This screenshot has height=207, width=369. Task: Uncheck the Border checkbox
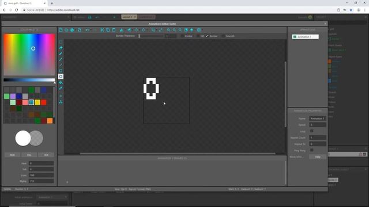(x=207, y=36)
